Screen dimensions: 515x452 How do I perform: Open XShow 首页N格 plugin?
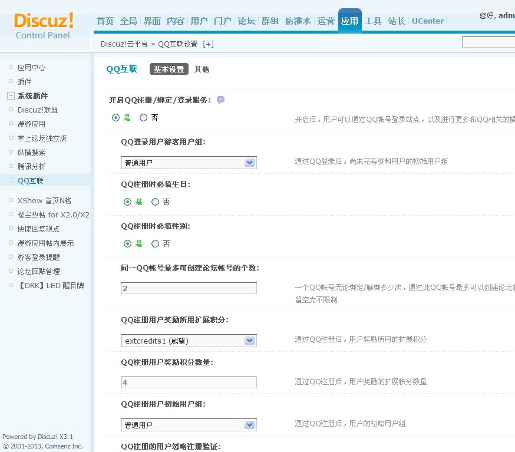[x=44, y=200]
